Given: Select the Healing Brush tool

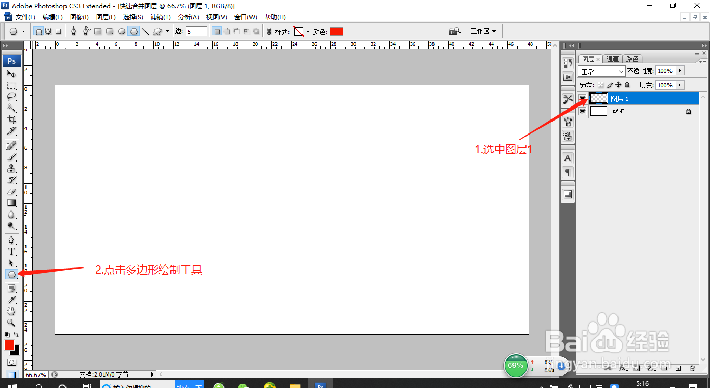Looking at the screenshot, I should tap(11, 146).
